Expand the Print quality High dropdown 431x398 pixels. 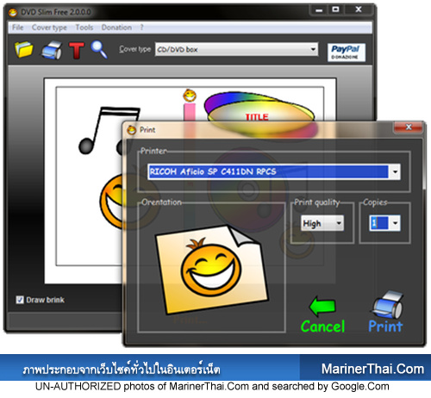(339, 223)
